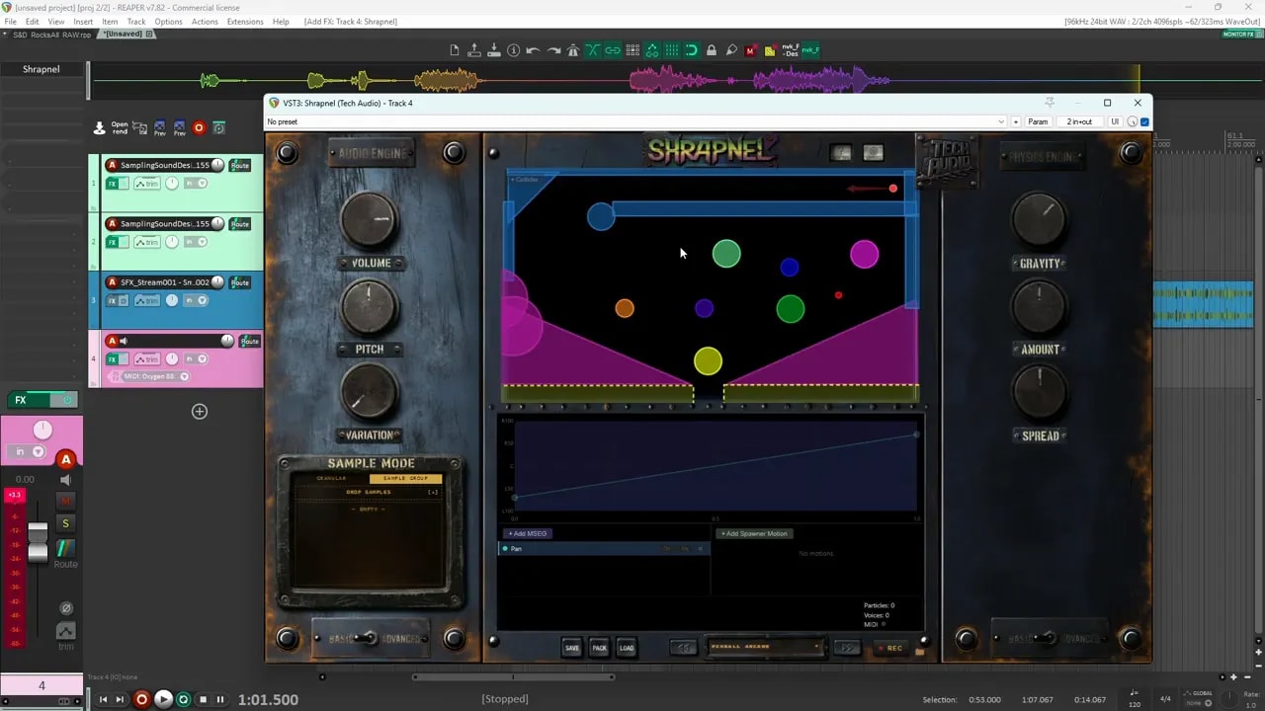Open the File menu
1265x711 pixels.
click(x=11, y=22)
